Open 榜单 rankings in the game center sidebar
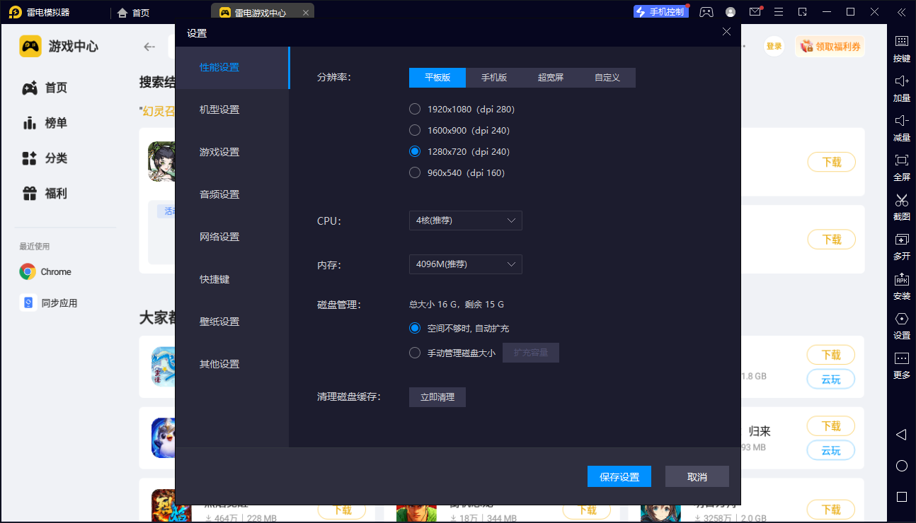916x523 pixels. (x=45, y=123)
